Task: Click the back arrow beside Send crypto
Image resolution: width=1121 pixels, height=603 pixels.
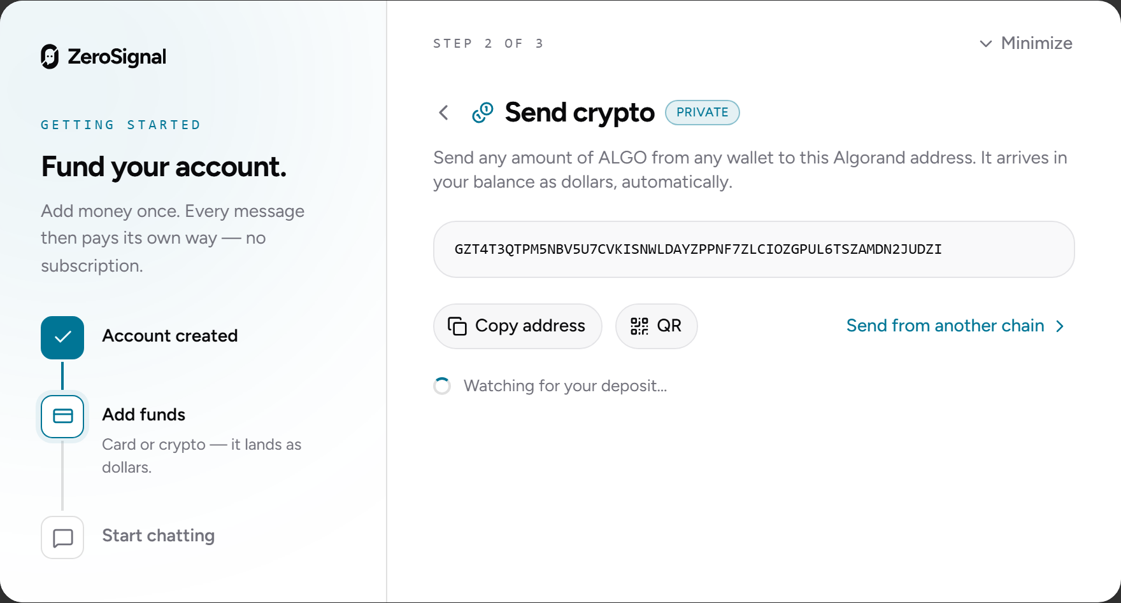Action: (444, 113)
